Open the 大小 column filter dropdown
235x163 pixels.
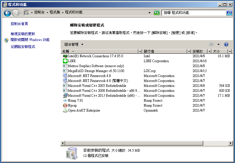click(x=230, y=51)
